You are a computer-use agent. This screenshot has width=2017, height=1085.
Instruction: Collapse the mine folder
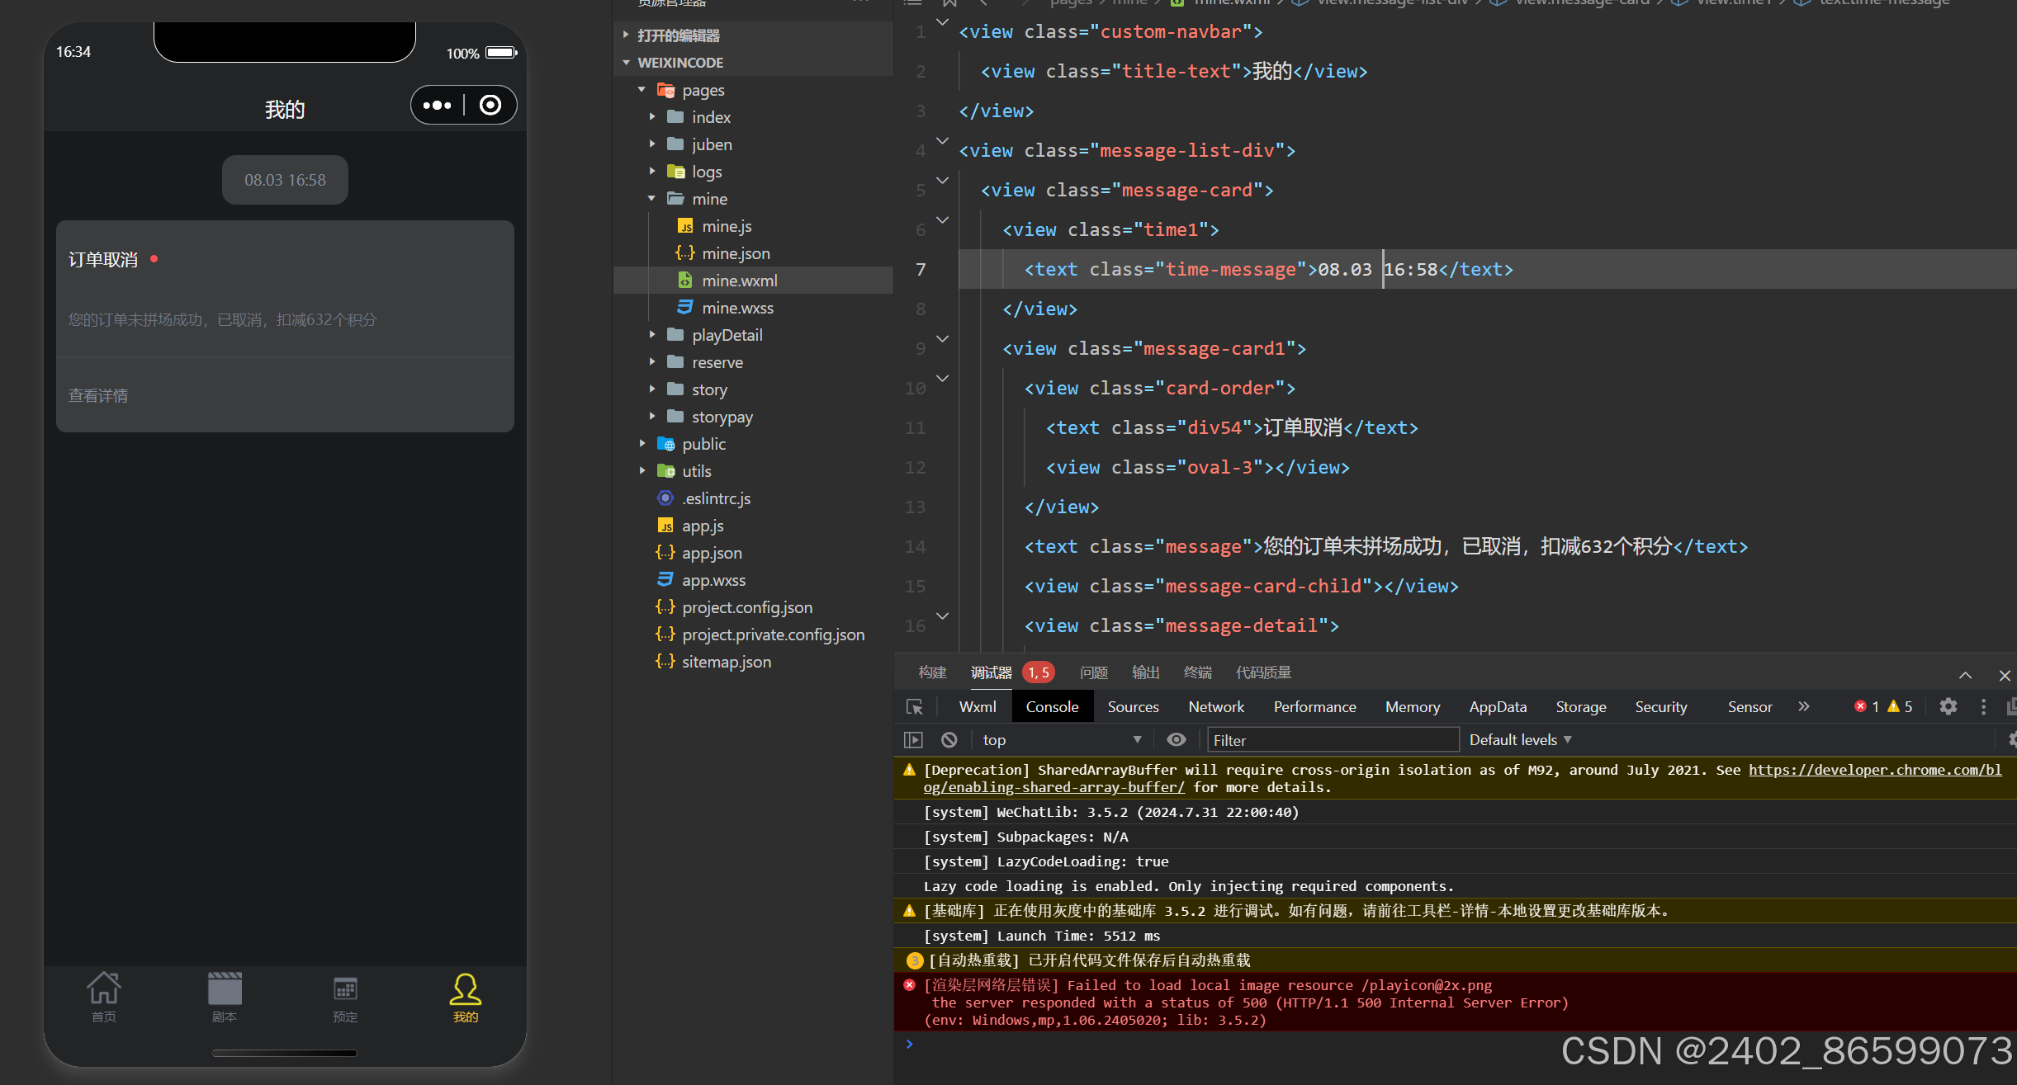(708, 199)
